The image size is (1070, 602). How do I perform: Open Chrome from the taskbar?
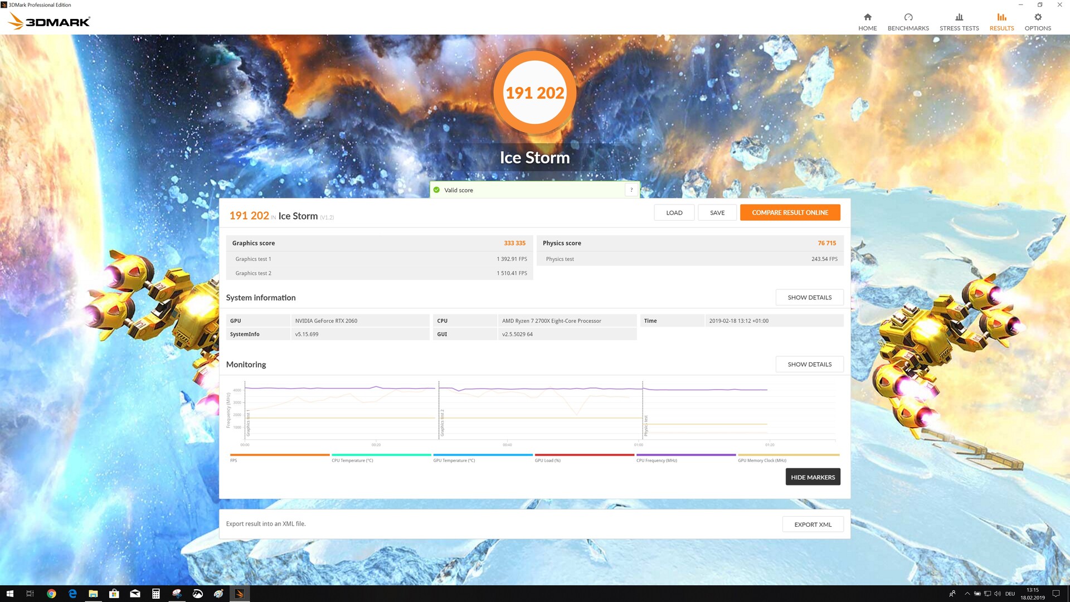[51, 594]
